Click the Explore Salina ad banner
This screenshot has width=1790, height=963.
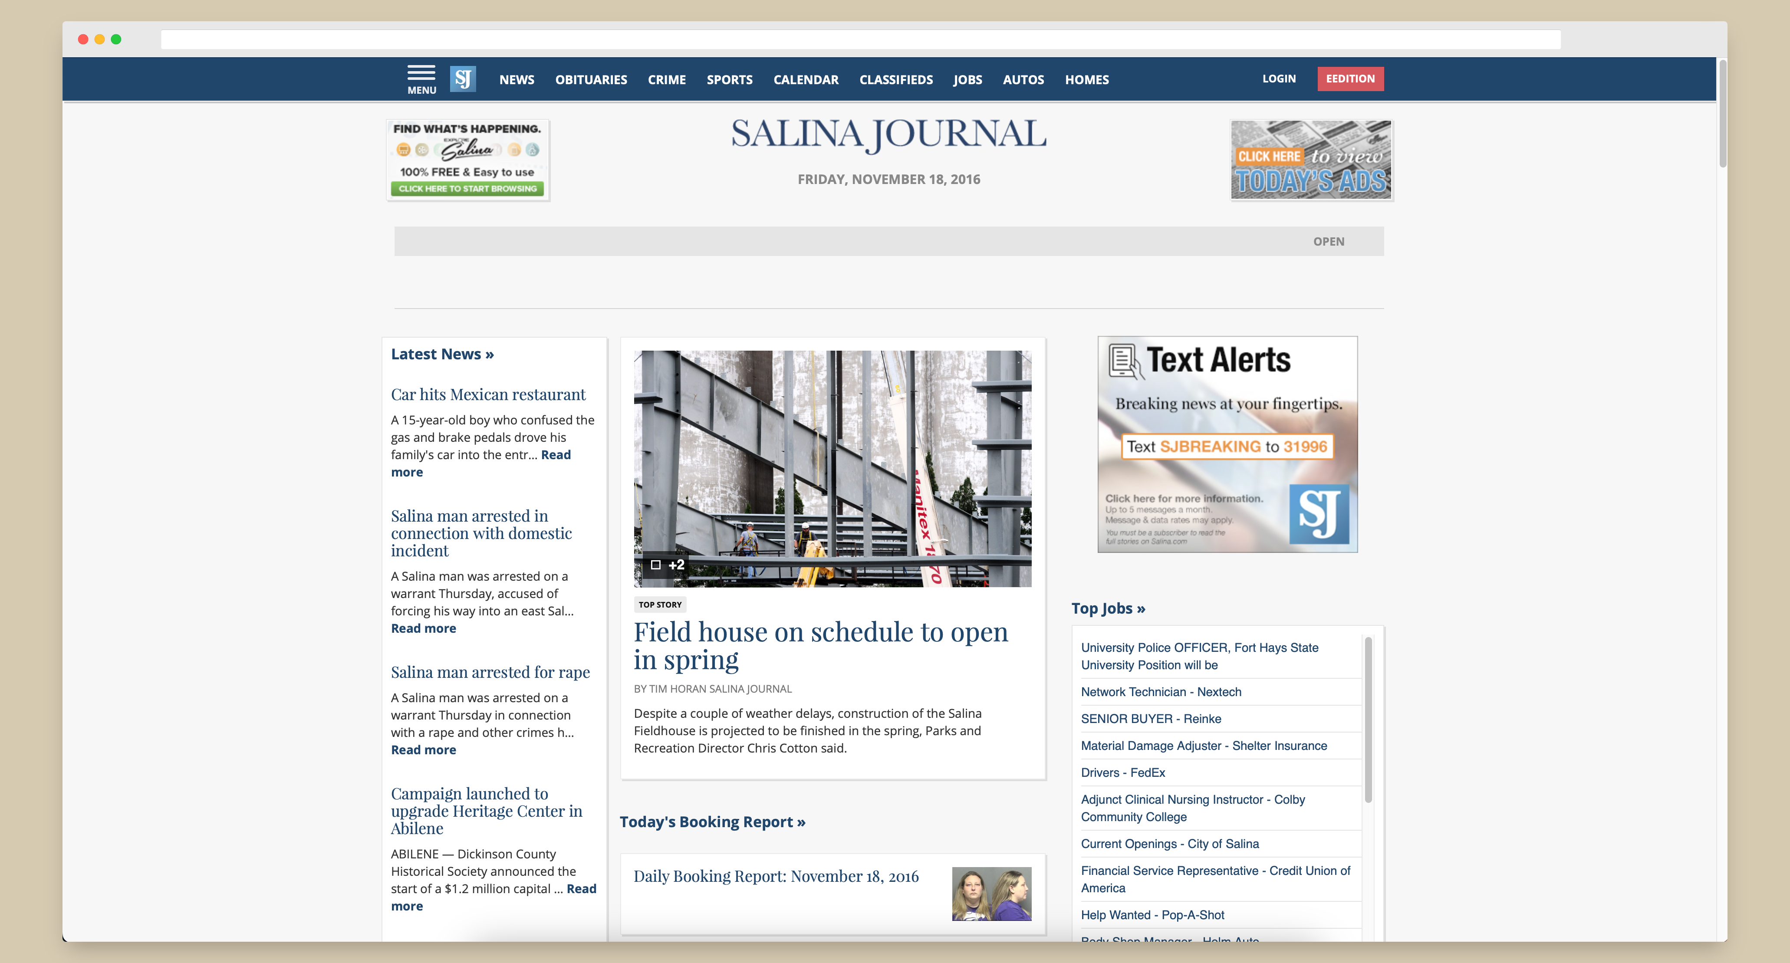[x=467, y=160]
